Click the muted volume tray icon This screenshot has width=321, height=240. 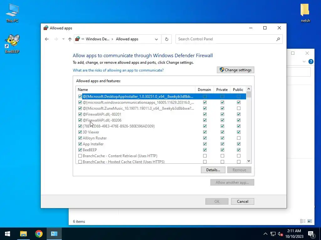(x=280, y=234)
